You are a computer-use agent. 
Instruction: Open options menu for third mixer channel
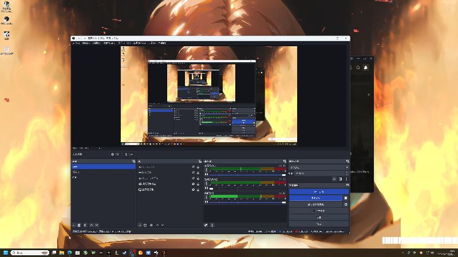(207, 197)
